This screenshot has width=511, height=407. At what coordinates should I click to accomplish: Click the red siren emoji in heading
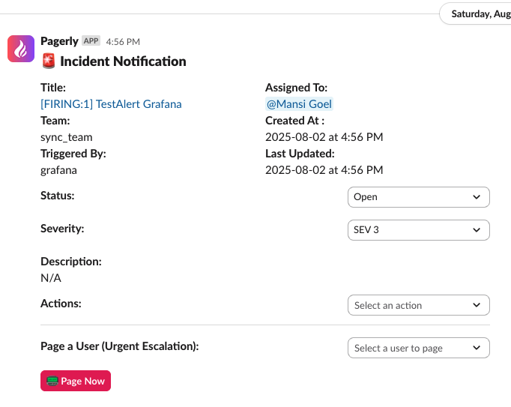(x=48, y=61)
